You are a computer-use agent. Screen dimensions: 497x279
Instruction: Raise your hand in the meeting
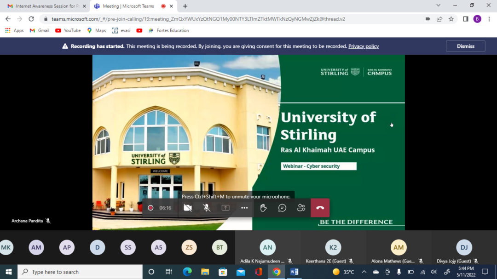point(263,208)
